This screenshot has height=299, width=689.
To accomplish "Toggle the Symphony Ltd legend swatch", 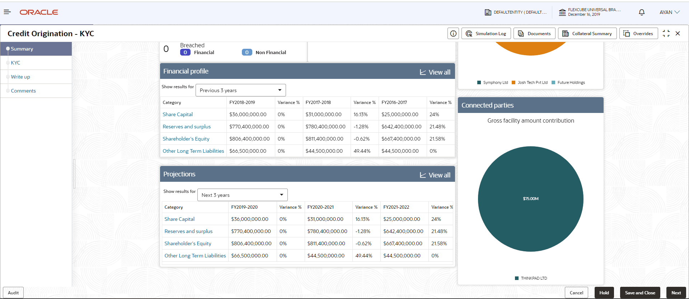I will 479,82.
